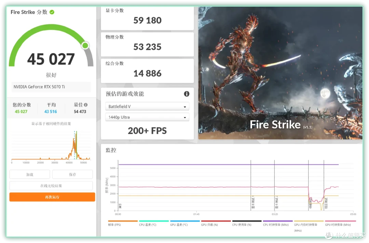
Task: Click the graphics score 59 180
Action: coord(147,20)
